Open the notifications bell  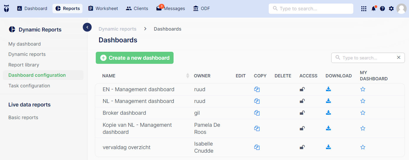tap(374, 9)
